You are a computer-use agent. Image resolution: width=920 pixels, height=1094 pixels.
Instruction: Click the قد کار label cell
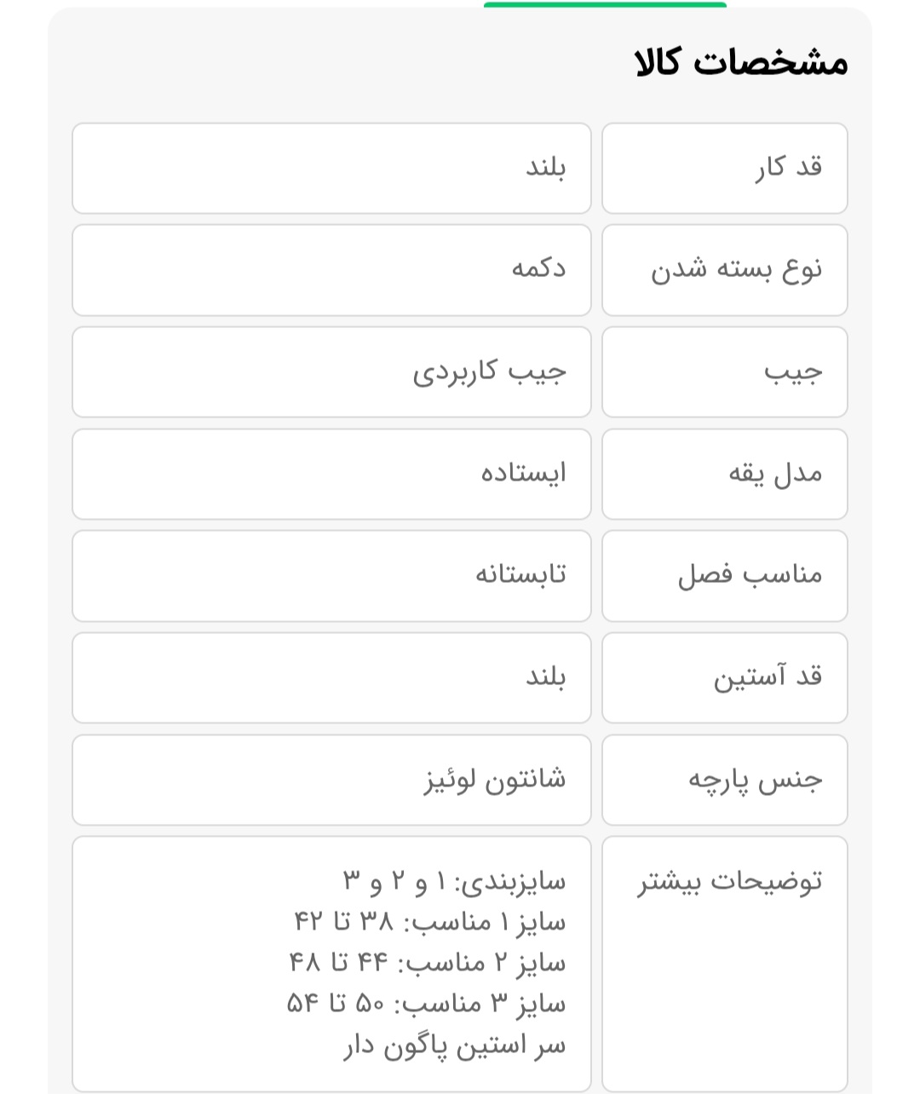(x=724, y=168)
